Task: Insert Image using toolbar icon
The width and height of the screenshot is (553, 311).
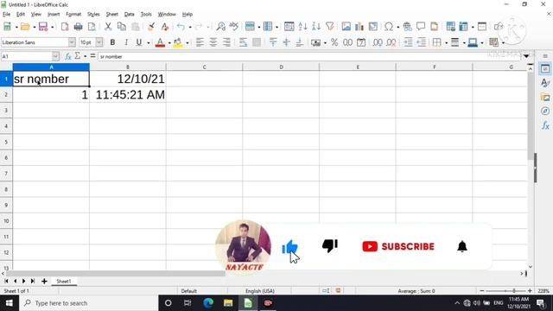Action: coord(346,27)
